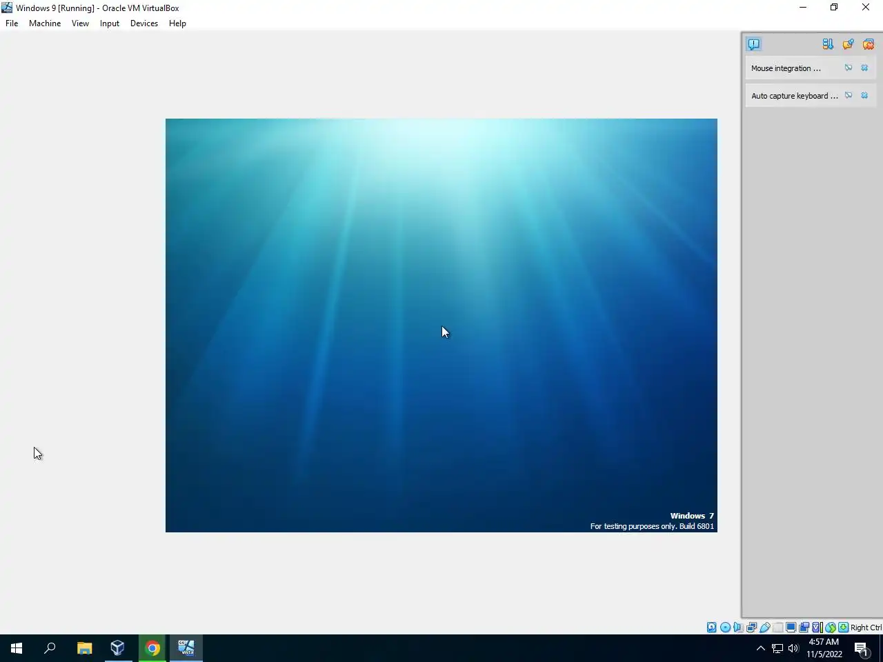This screenshot has height=662, width=883.
Task: Open the Machine menu
Action: tap(45, 23)
